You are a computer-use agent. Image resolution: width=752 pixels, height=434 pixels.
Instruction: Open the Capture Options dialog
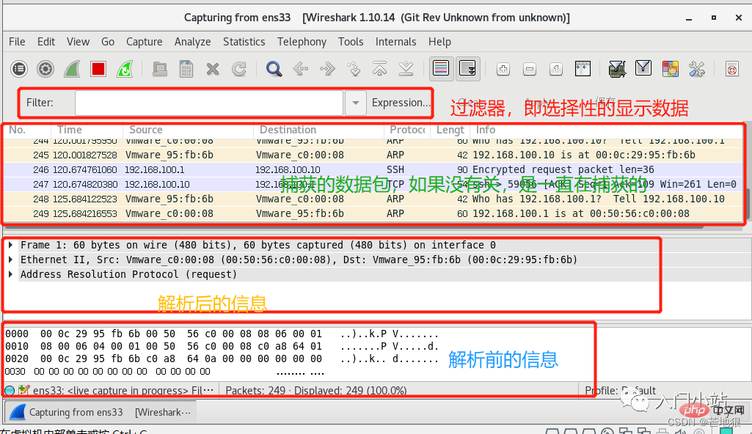pos(45,69)
